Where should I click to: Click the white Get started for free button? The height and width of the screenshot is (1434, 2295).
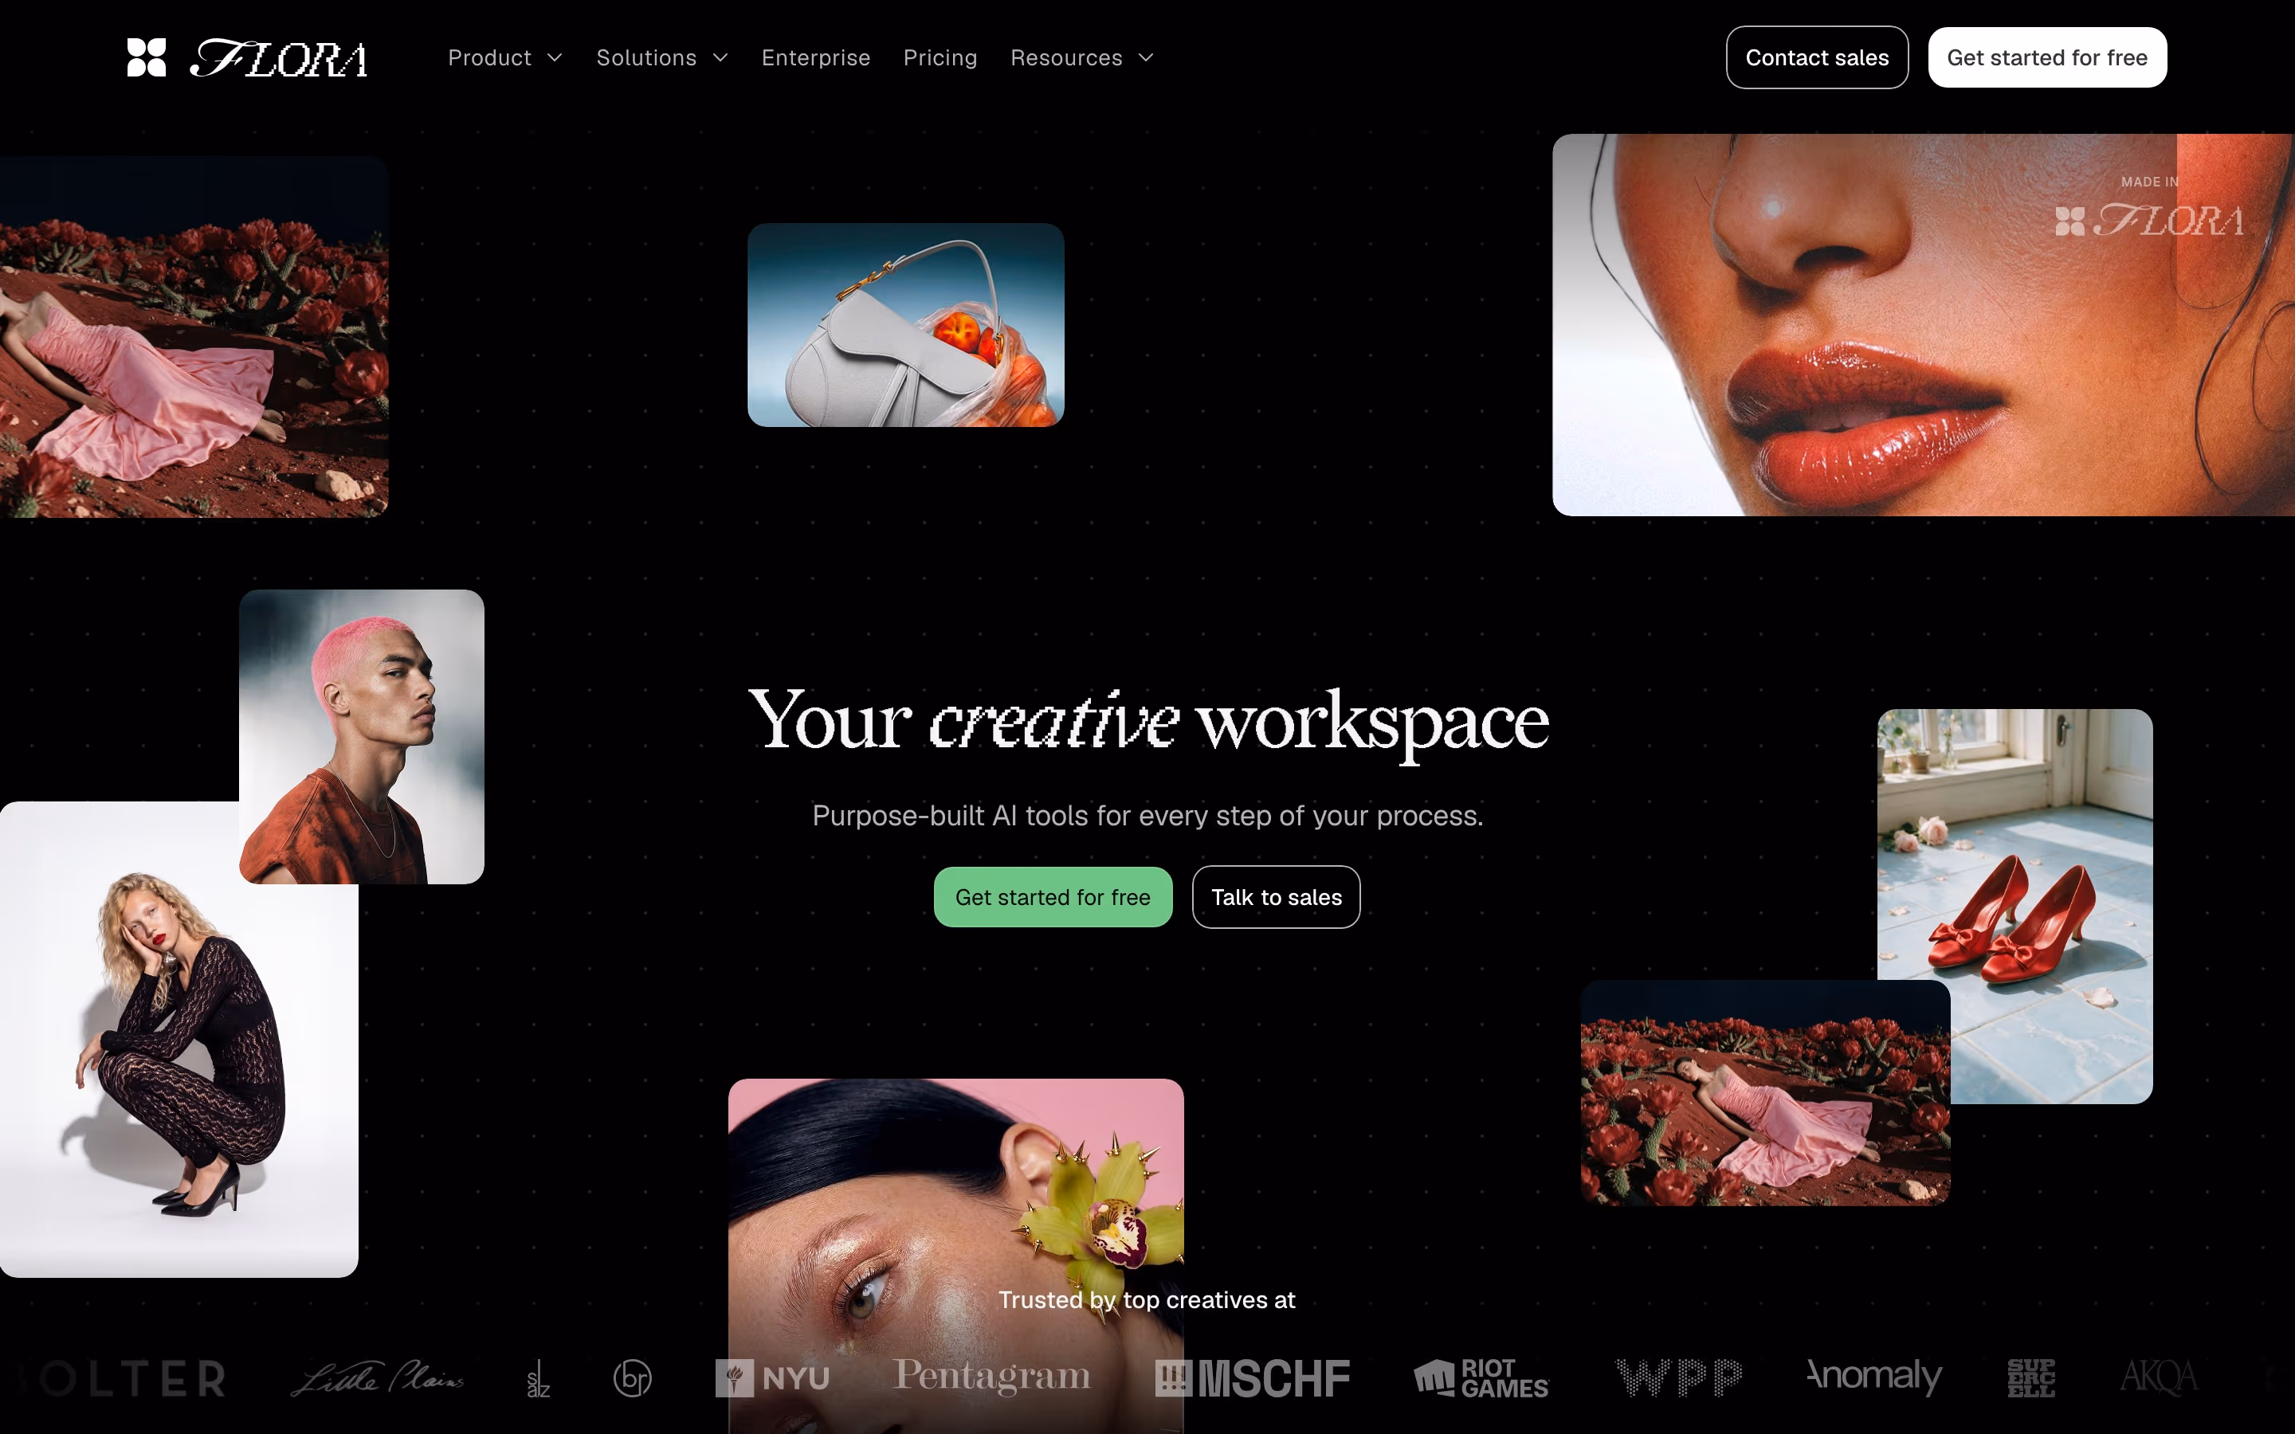[2046, 58]
